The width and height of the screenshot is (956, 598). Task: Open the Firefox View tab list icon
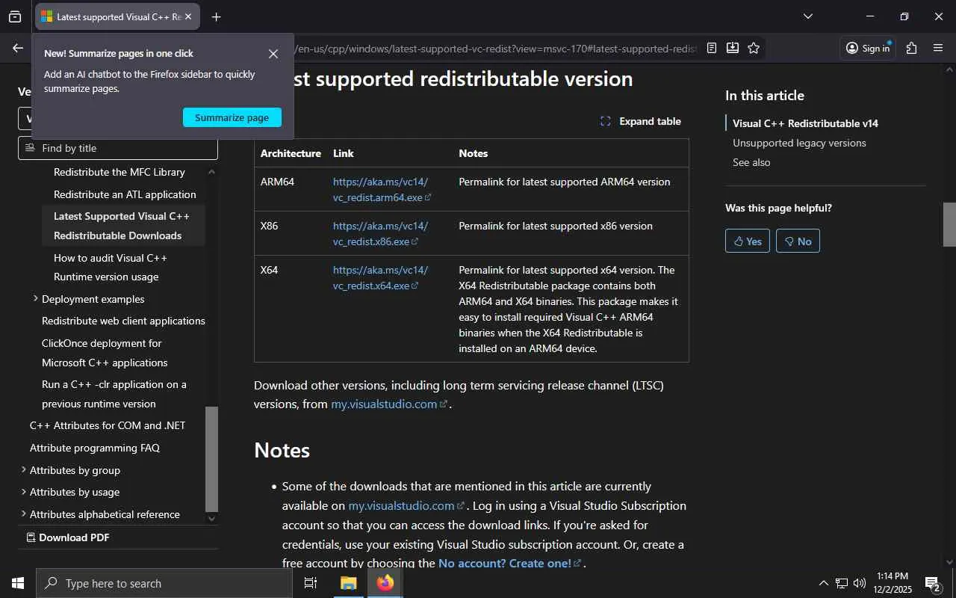pos(15,16)
